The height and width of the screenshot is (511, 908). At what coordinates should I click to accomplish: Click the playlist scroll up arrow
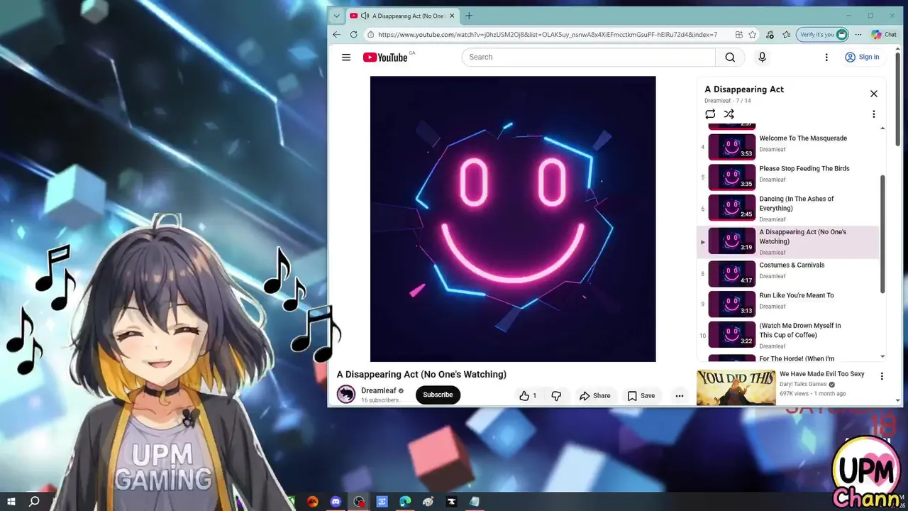[882, 128]
